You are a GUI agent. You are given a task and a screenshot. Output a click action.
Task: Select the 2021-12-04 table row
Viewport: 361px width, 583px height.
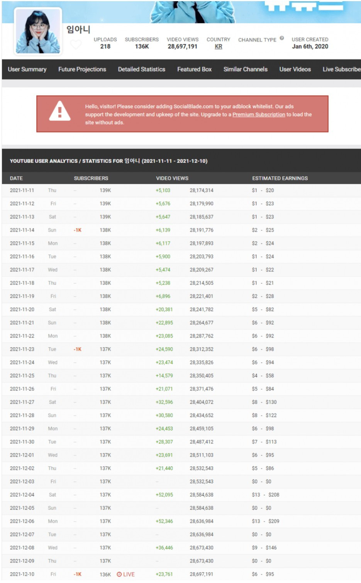click(181, 494)
